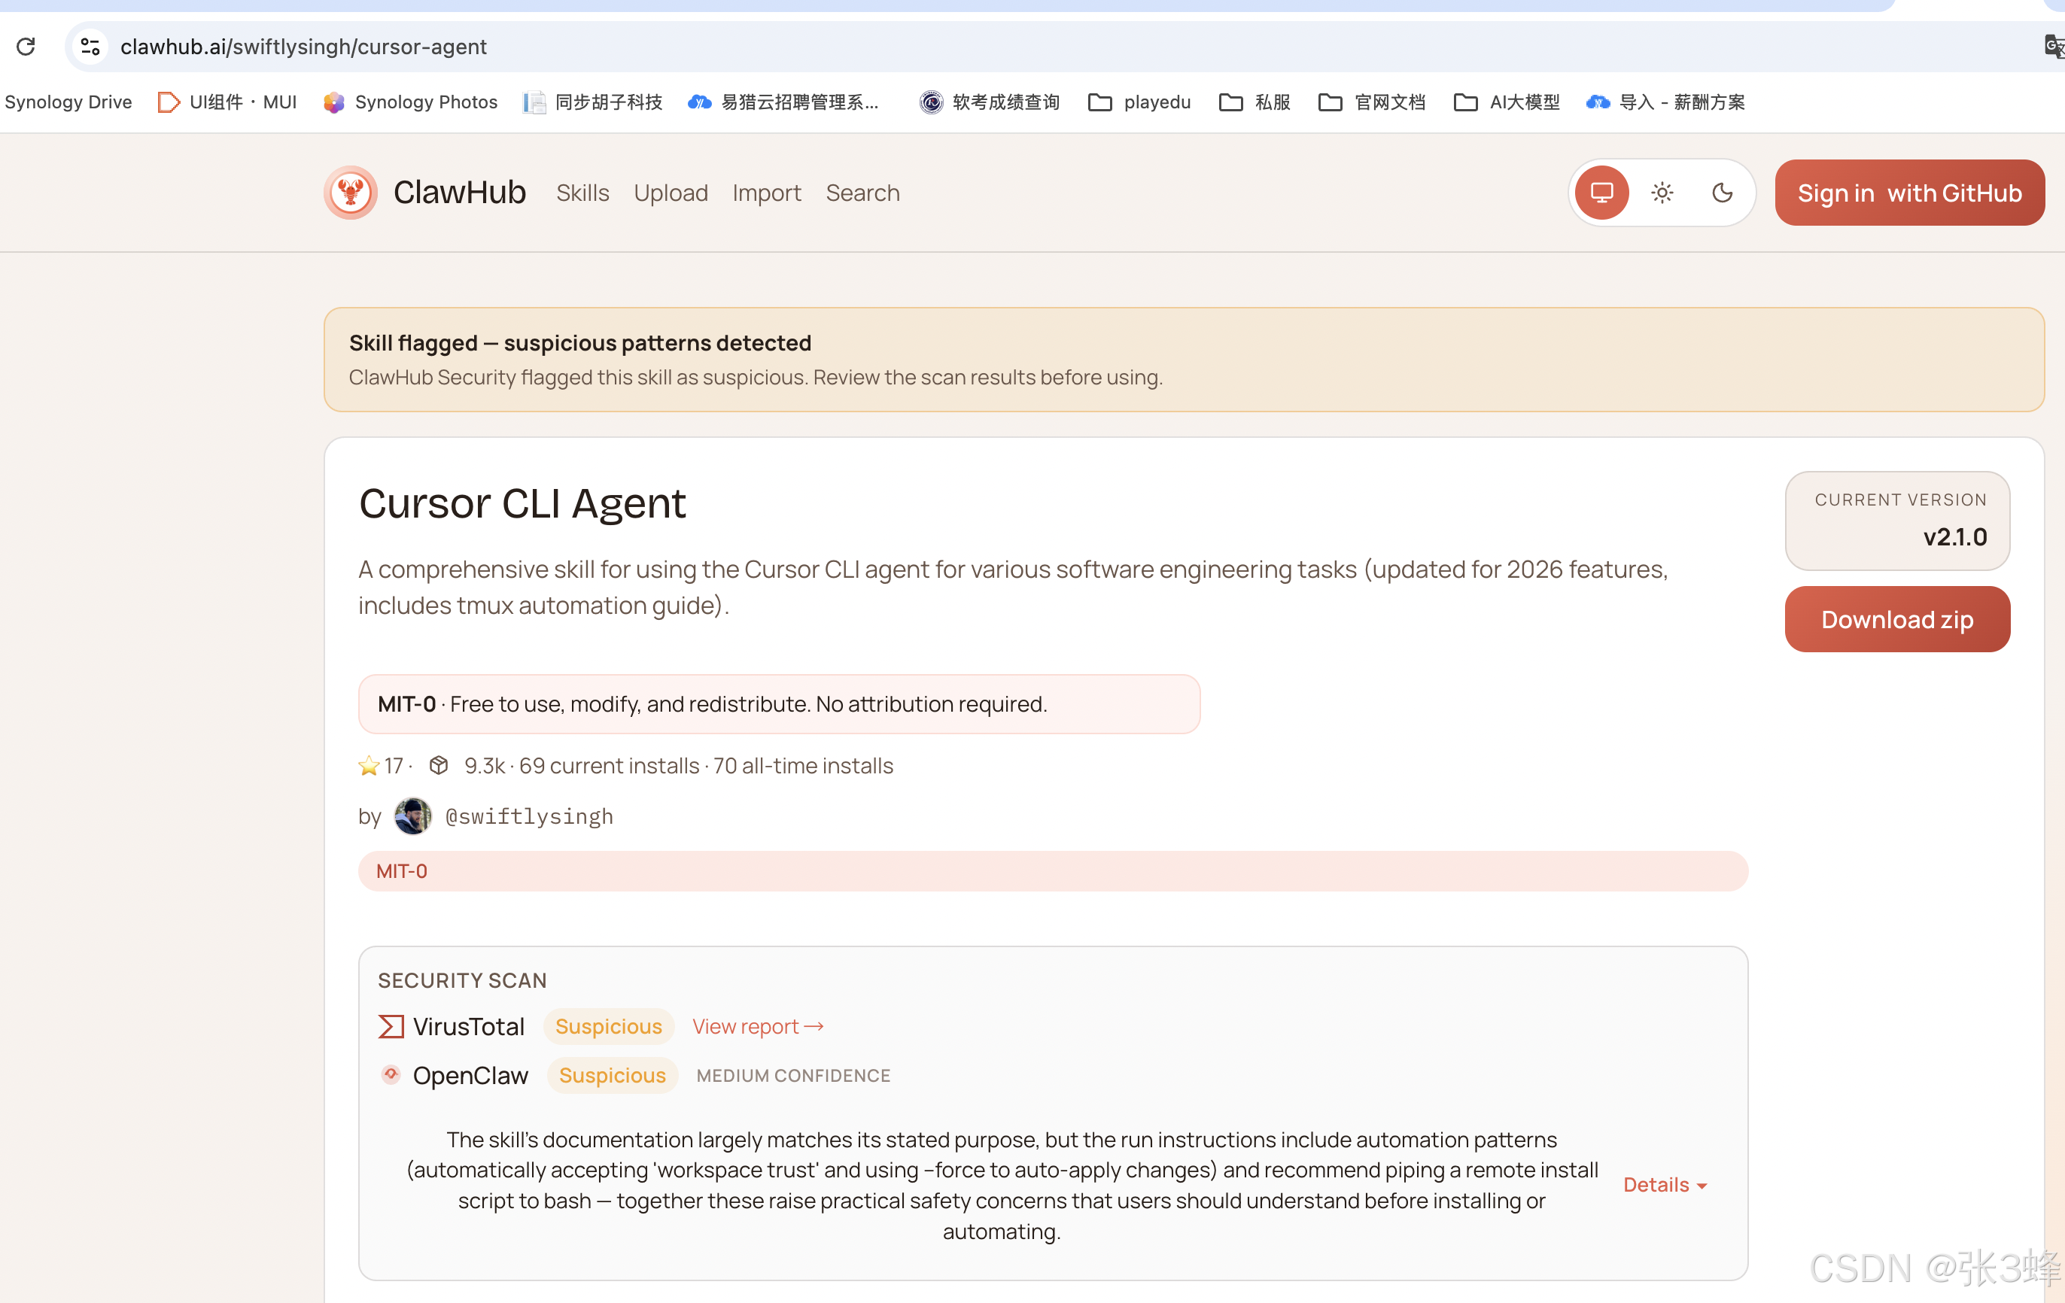
Task: Click the VirusTotal logo icon
Action: point(391,1026)
